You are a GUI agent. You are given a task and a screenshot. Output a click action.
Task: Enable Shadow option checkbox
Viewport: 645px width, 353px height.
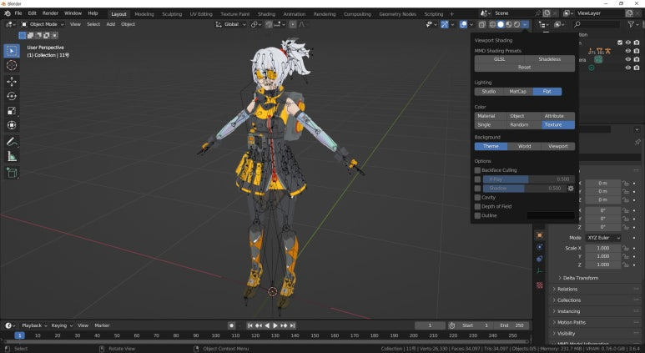[x=477, y=189]
